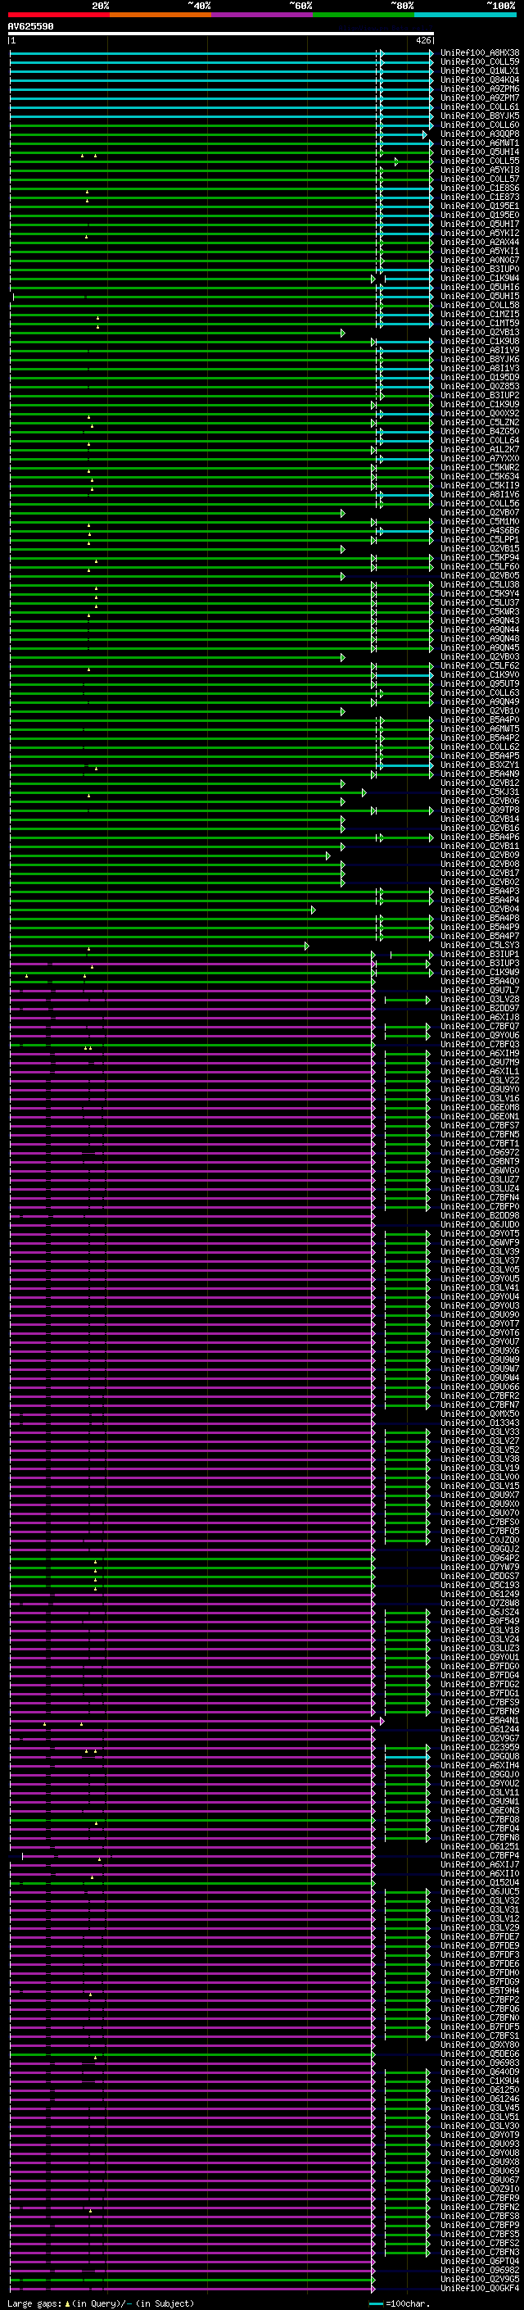Select hit UniRef100_Q6E0M8

click(480, 1108)
